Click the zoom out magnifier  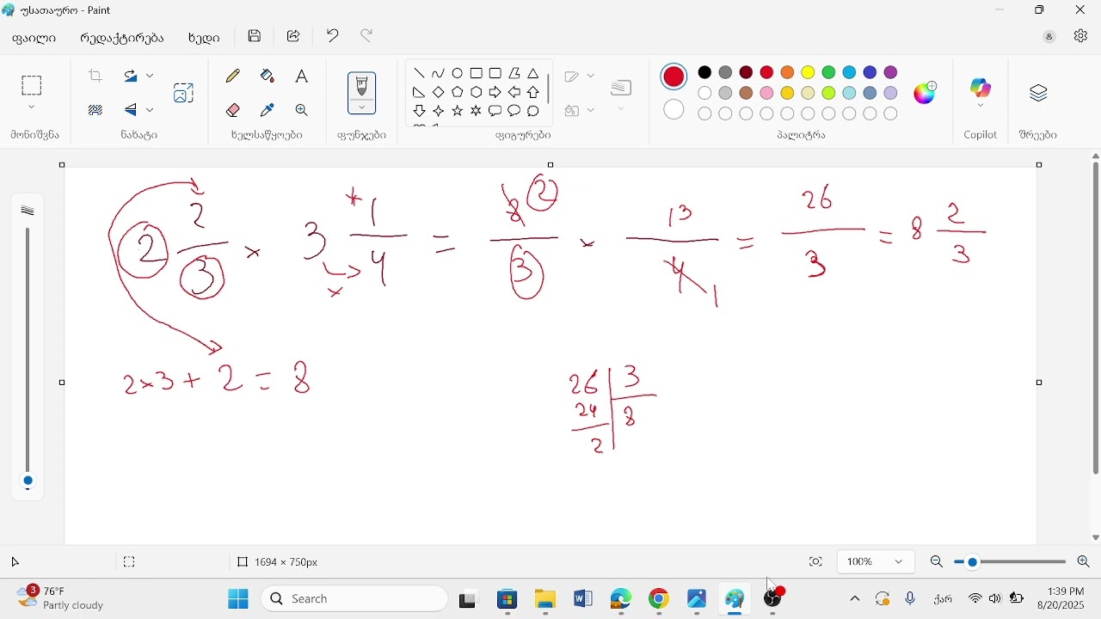tap(938, 563)
